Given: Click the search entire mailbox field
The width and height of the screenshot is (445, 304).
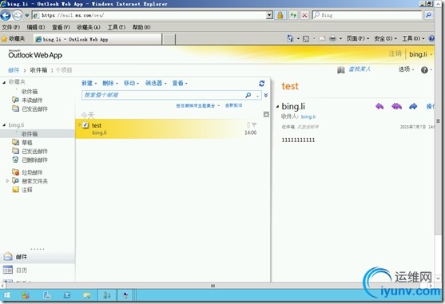Looking at the screenshot, I should pos(163,95).
